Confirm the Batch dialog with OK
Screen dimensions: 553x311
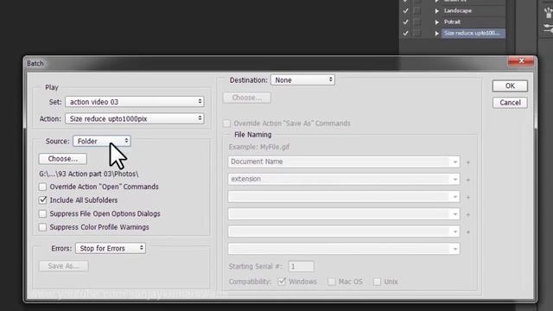510,86
